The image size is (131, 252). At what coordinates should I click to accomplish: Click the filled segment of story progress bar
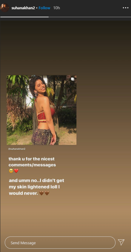coord(24,17)
